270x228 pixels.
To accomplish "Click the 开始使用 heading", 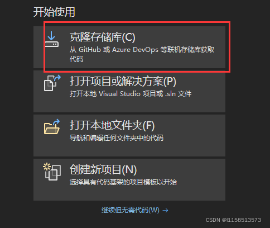I will tap(54, 12).
